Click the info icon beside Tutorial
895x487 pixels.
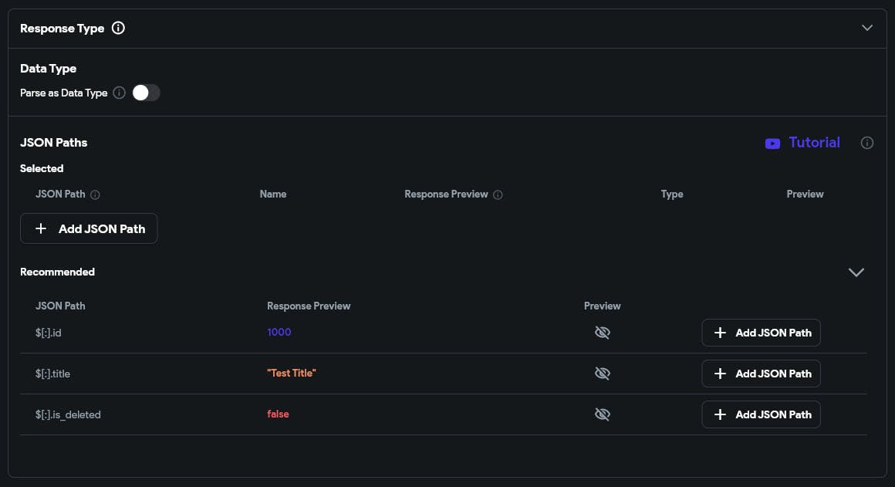click(x=867, y=143)
